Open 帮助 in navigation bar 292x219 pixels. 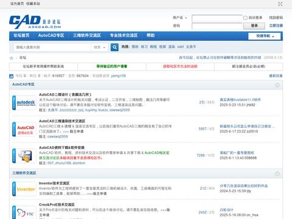150,35
